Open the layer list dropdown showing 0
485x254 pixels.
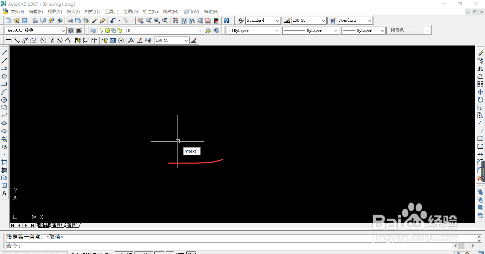(201, 31)
